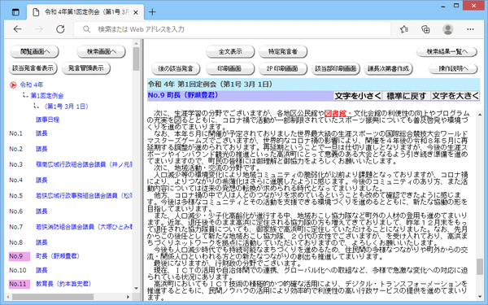Go to 検索画面へ search screen
488x305 pixels.
point(101,52)
